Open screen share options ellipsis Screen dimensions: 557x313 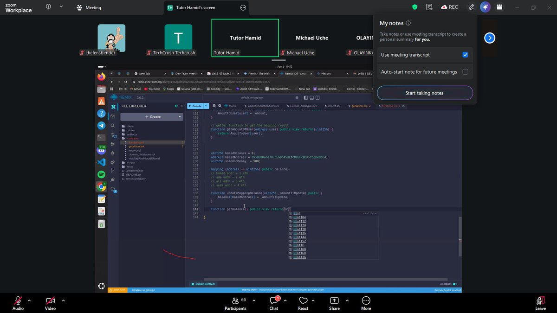point(243,7)
